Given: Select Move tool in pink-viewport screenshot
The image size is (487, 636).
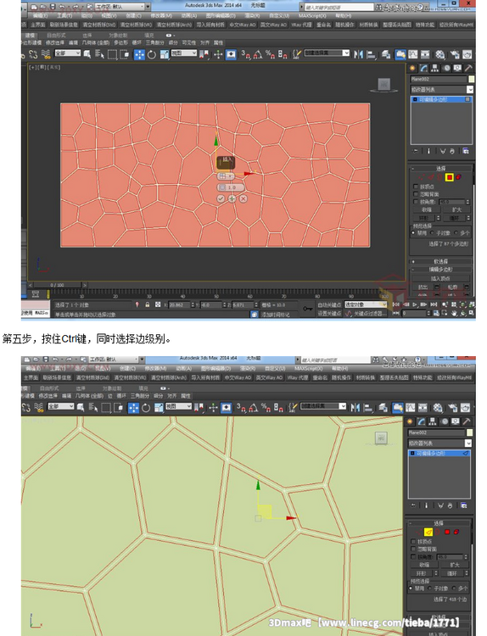Looking at the screenshot, I should pyautogui.click(x=139, y=55).
